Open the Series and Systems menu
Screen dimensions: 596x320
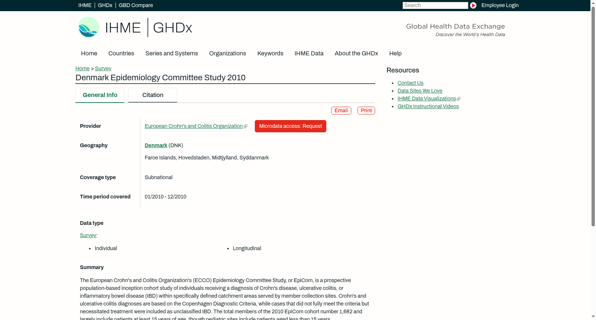[x=172, y=53]
